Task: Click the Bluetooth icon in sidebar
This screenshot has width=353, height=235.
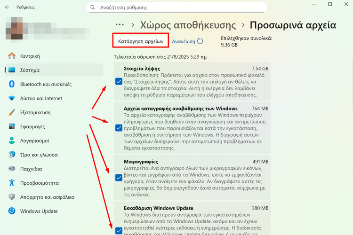Action: [x=12, y=84]
